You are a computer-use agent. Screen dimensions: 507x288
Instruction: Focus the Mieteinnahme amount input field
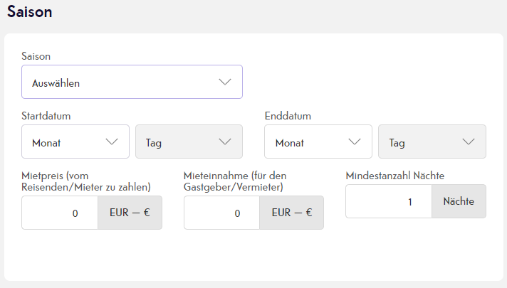[221, 213]
